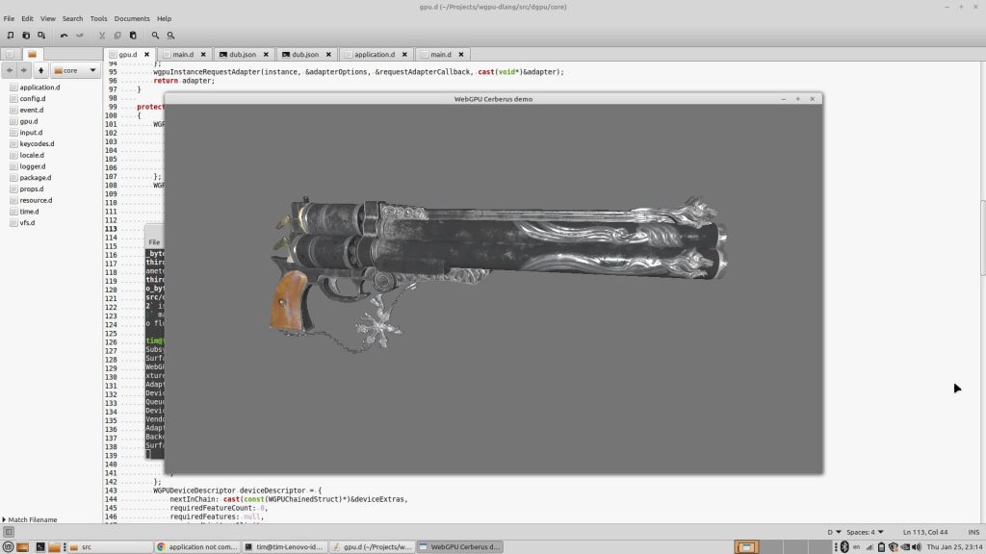
Task: Open resource.d from the side panel
Action: point(36,200)
